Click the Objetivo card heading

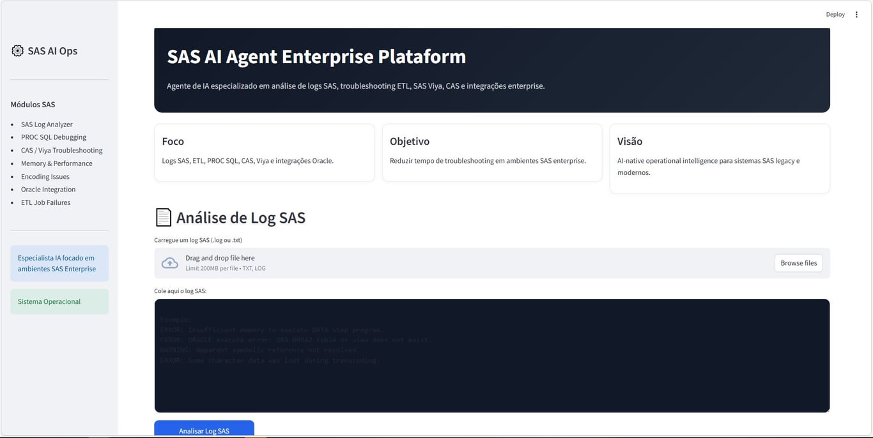point(410,141)
